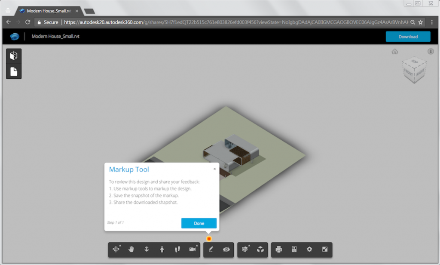Bookmark this page with the star
Image resolution: width=440 pixels, height=265 pixels.
pos(420,22)
